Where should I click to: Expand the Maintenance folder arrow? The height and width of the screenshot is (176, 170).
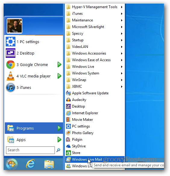[122, 20]
